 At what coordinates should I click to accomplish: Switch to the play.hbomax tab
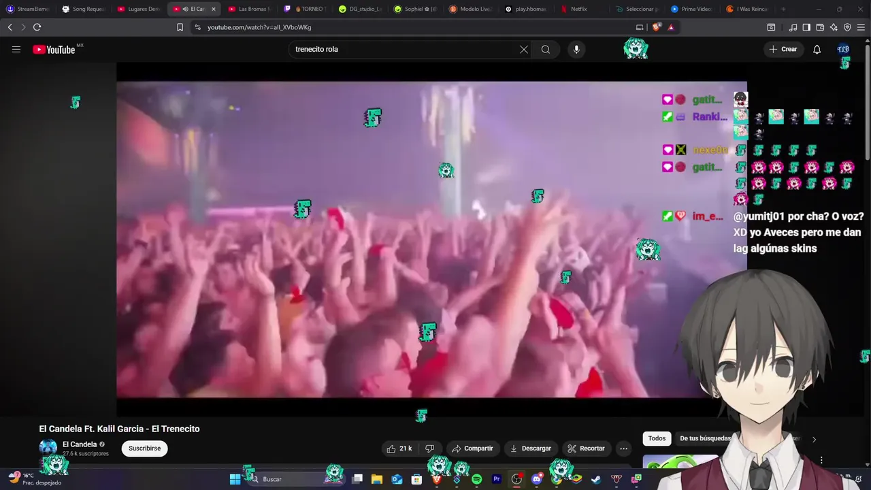[x=525, y=9]
